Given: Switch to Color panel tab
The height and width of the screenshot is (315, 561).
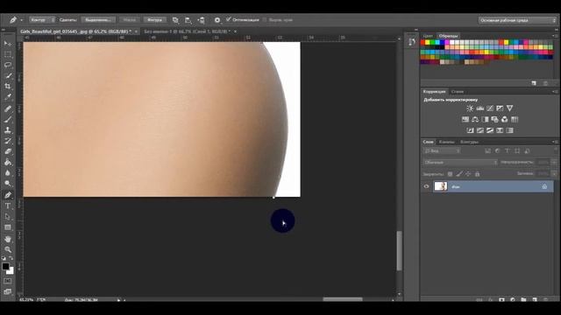Looking at the screenshot, I should (428, 36).
